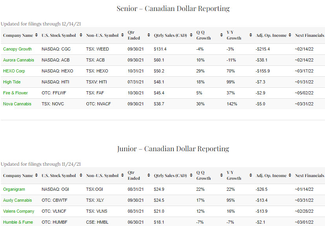This screenshot has height=226, width=325.
Task: Open the Canopy Growth company link
Action: point(17,49)
